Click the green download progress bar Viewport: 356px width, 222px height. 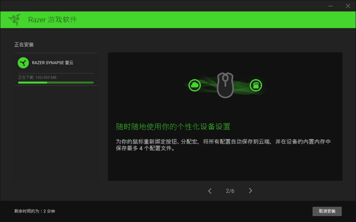point(56,83)
